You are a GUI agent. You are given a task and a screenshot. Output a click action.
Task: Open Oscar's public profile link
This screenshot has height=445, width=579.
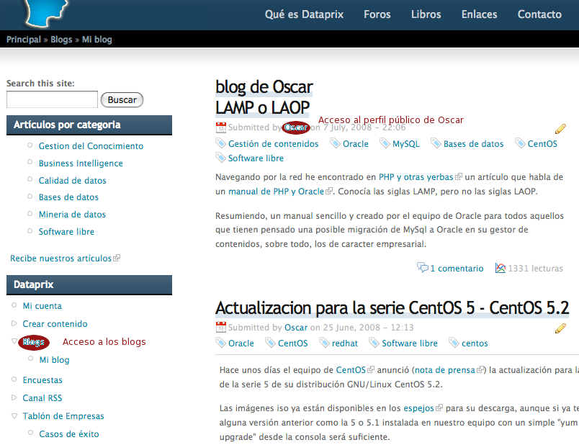295,127
